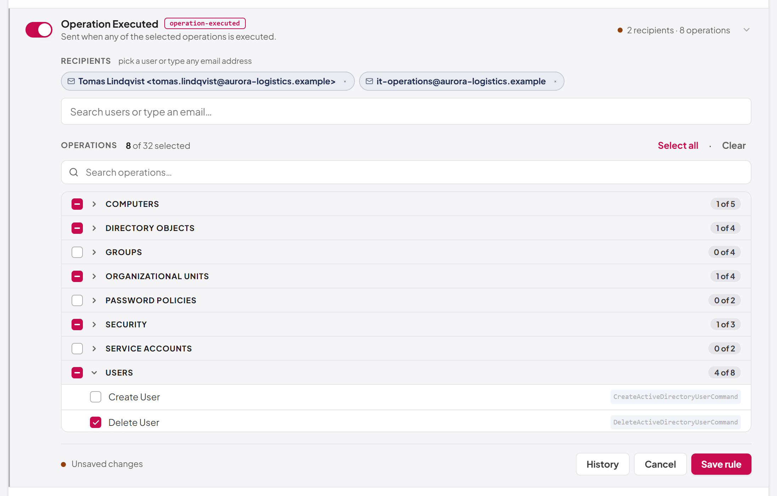Select all Groups operations checkbox
777x496 pixels.
point(77,252)
